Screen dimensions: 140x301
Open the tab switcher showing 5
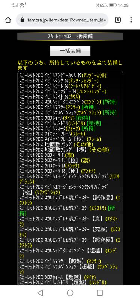118,20
